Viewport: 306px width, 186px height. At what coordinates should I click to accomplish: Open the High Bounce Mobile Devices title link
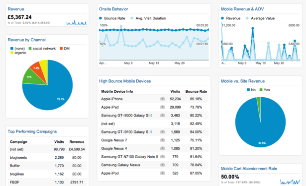[125, 81]
